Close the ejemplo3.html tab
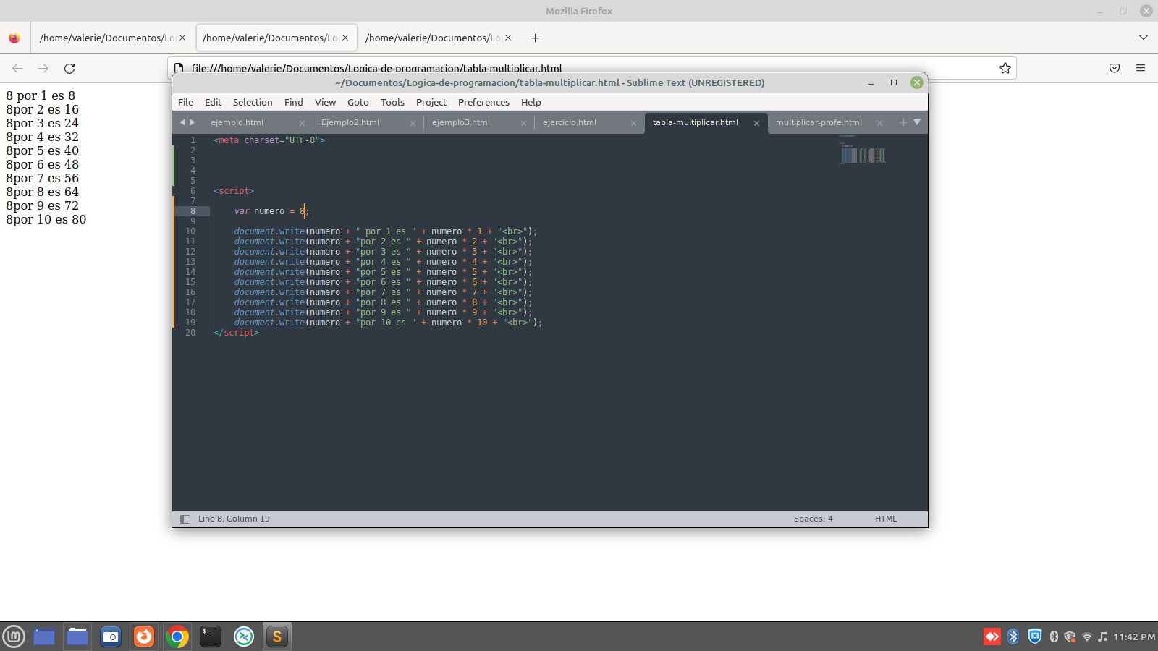Viewport: 1158px width, 651px height. click(523, 123)
